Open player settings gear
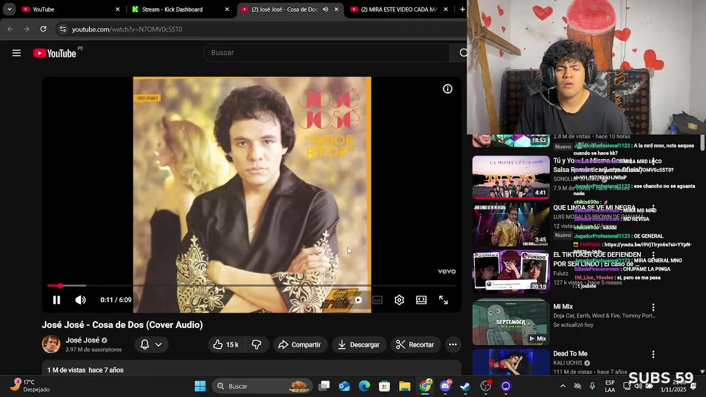Screen dimensions: 706x397 (399, 300)
